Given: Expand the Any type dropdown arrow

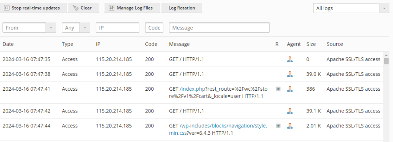Looking at the screenshot, I should coord(85,28).
